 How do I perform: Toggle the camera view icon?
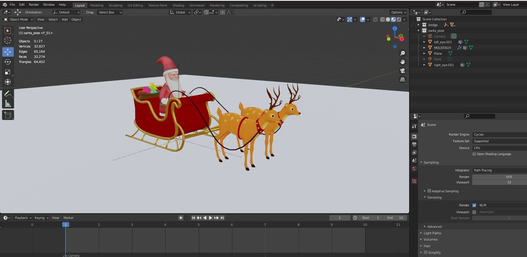(403, 71)
